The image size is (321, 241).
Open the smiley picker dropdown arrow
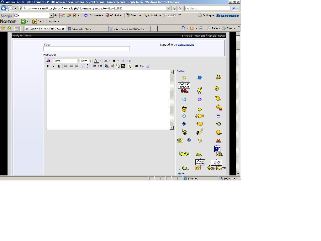click(x=110, y=61)
